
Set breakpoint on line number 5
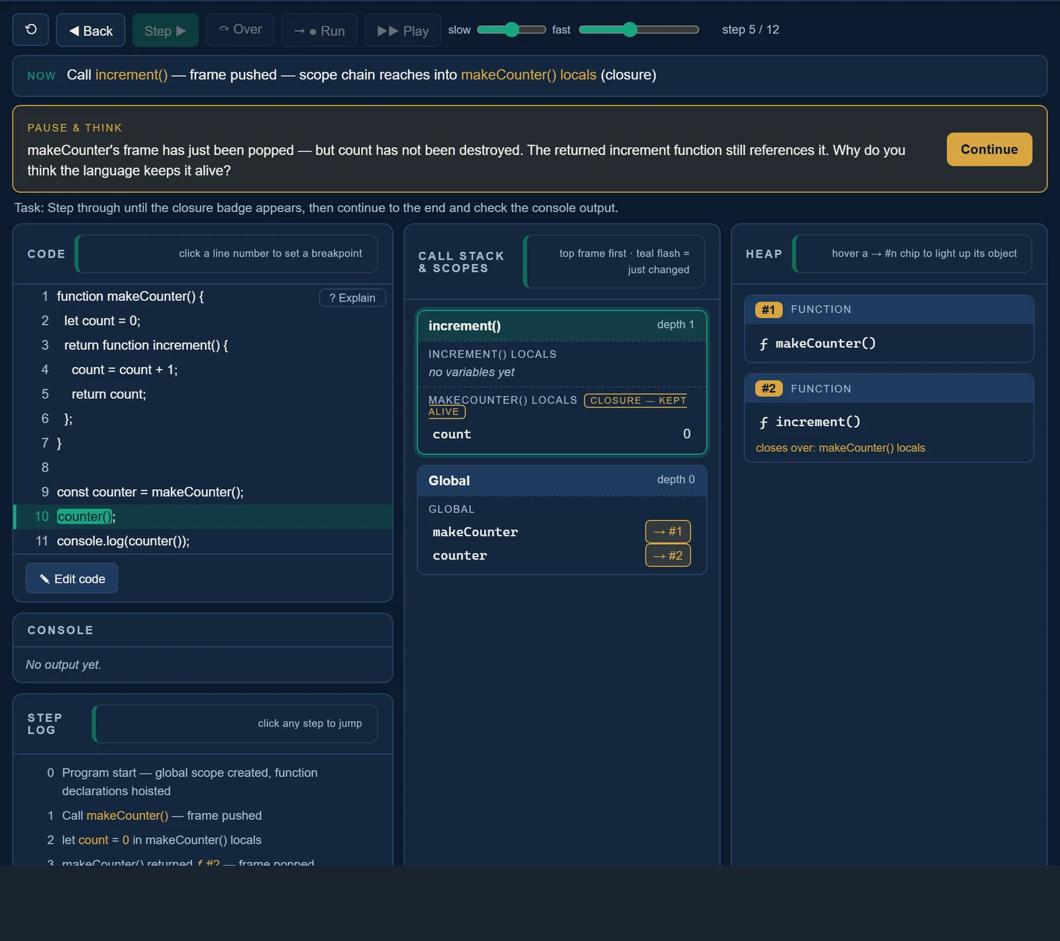[44, 394]
